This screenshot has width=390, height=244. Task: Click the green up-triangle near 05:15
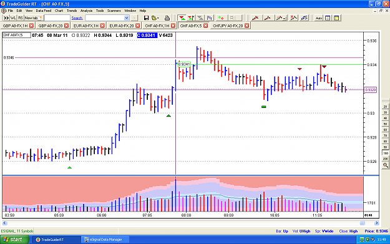point(70,168)
